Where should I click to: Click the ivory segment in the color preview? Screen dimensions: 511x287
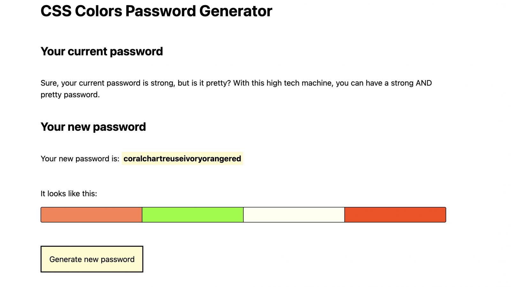point(294,214)
